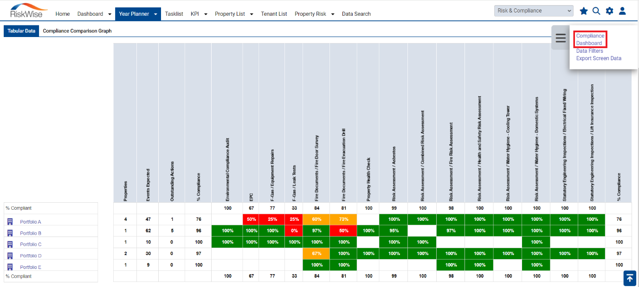Open the Data Search menu item
The image size is (639, 287).
pyautogui.click(x=356, y=14)
